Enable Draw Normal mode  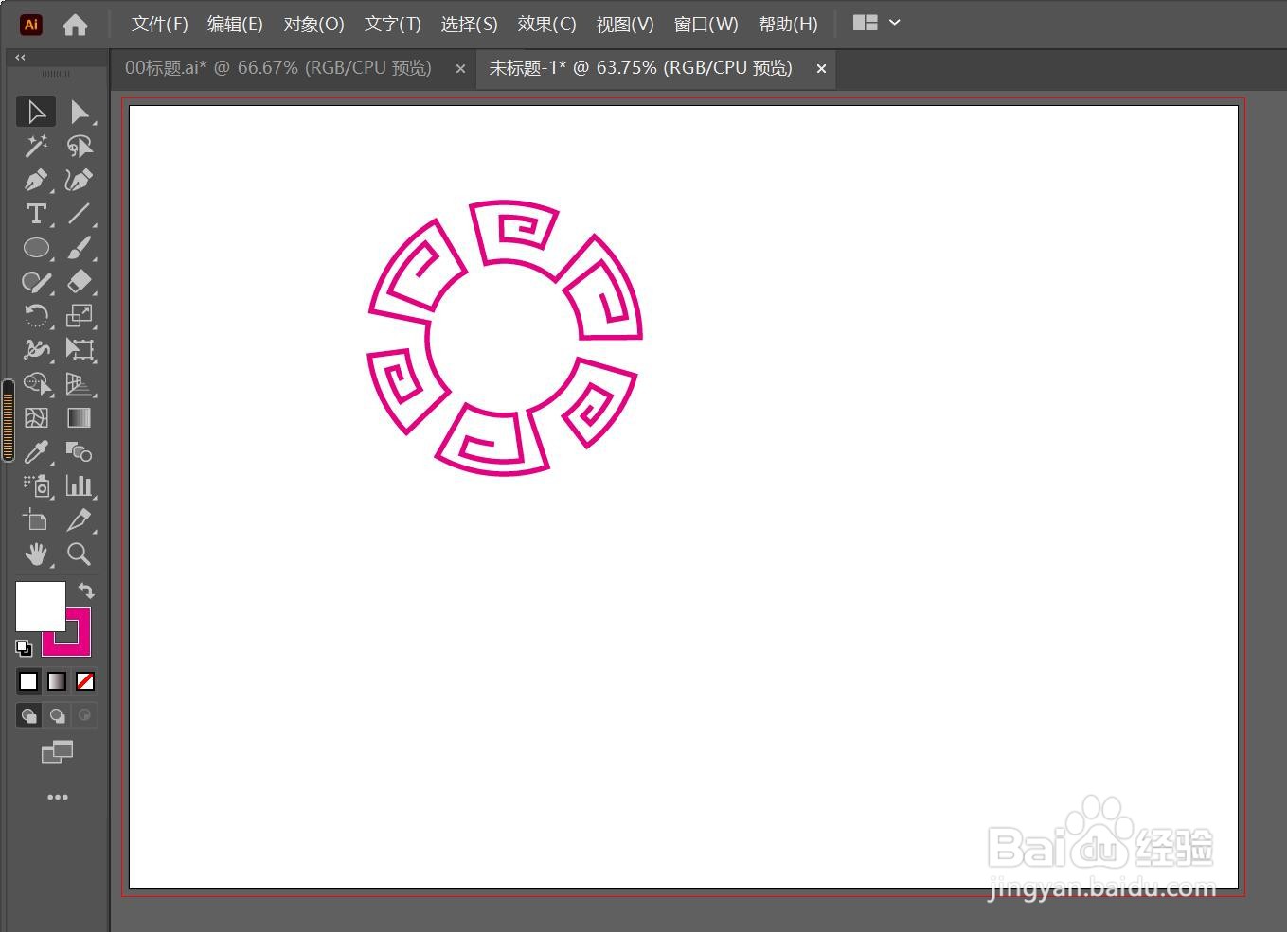[x=28, y=715]
